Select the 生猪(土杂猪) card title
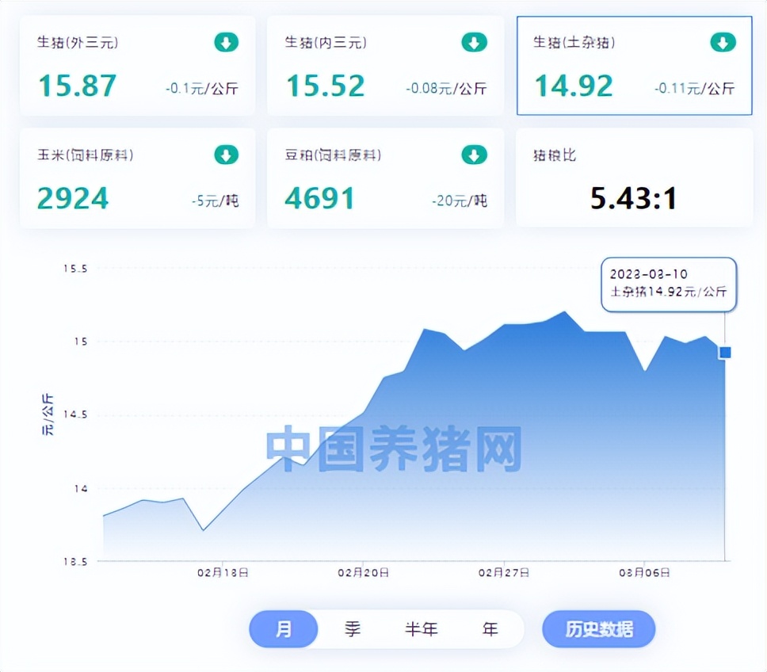 tap(574, 42)
